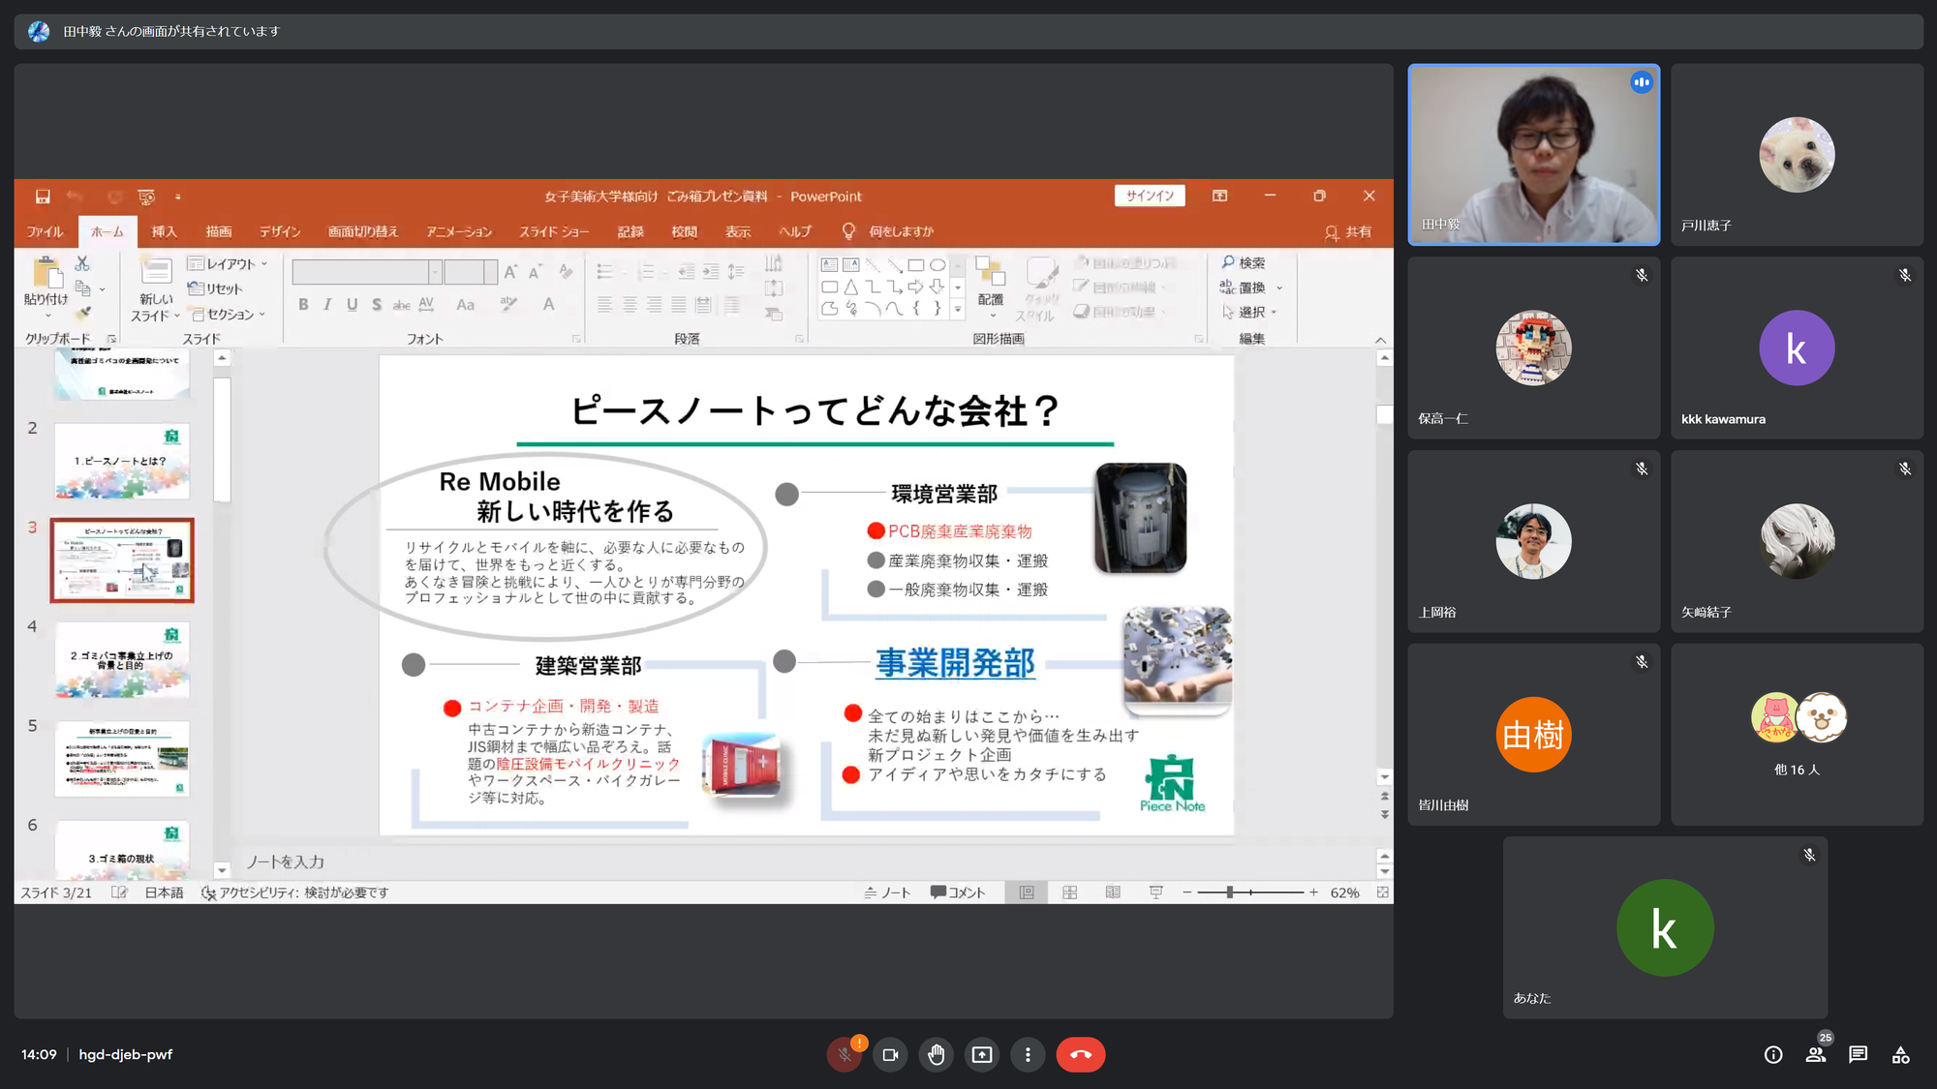
Task: Click the Comments (コメント) status bar button
Action: coord(957,892)
